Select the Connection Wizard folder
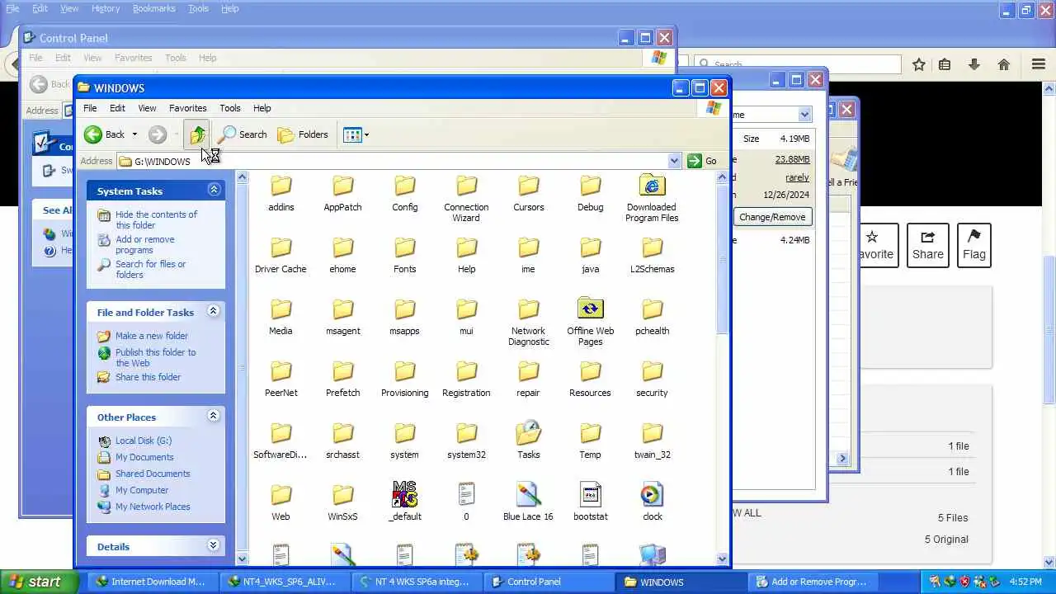The width and height of the screenshot is (1056, 594). tap(466, 199)
